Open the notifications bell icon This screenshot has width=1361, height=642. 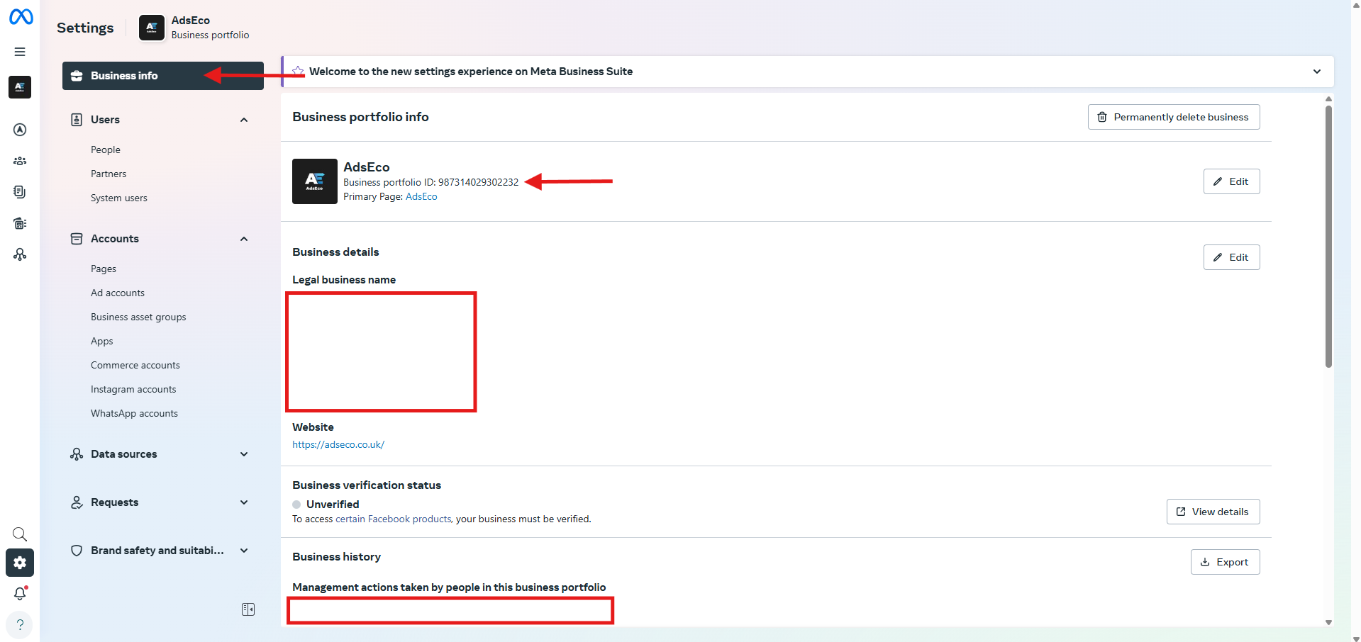click(20, 593)
